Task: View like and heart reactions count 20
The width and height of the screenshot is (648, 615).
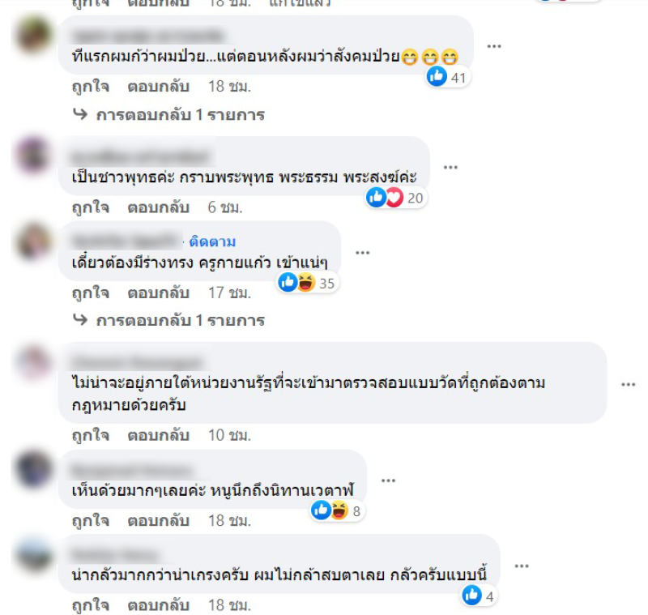Action: coord(395,198)
